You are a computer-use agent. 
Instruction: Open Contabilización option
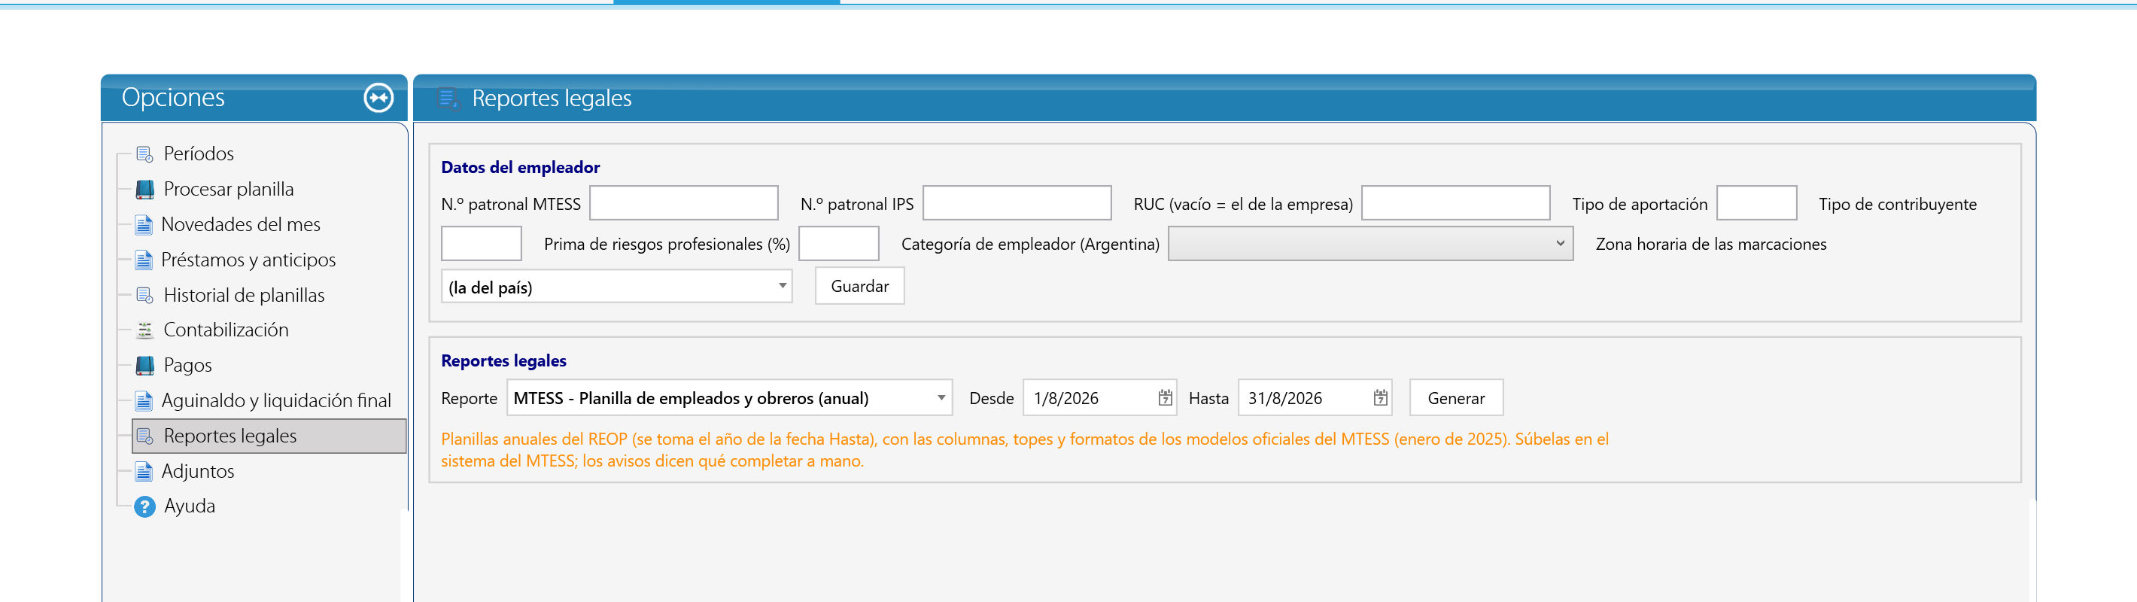tap(226, 330)
